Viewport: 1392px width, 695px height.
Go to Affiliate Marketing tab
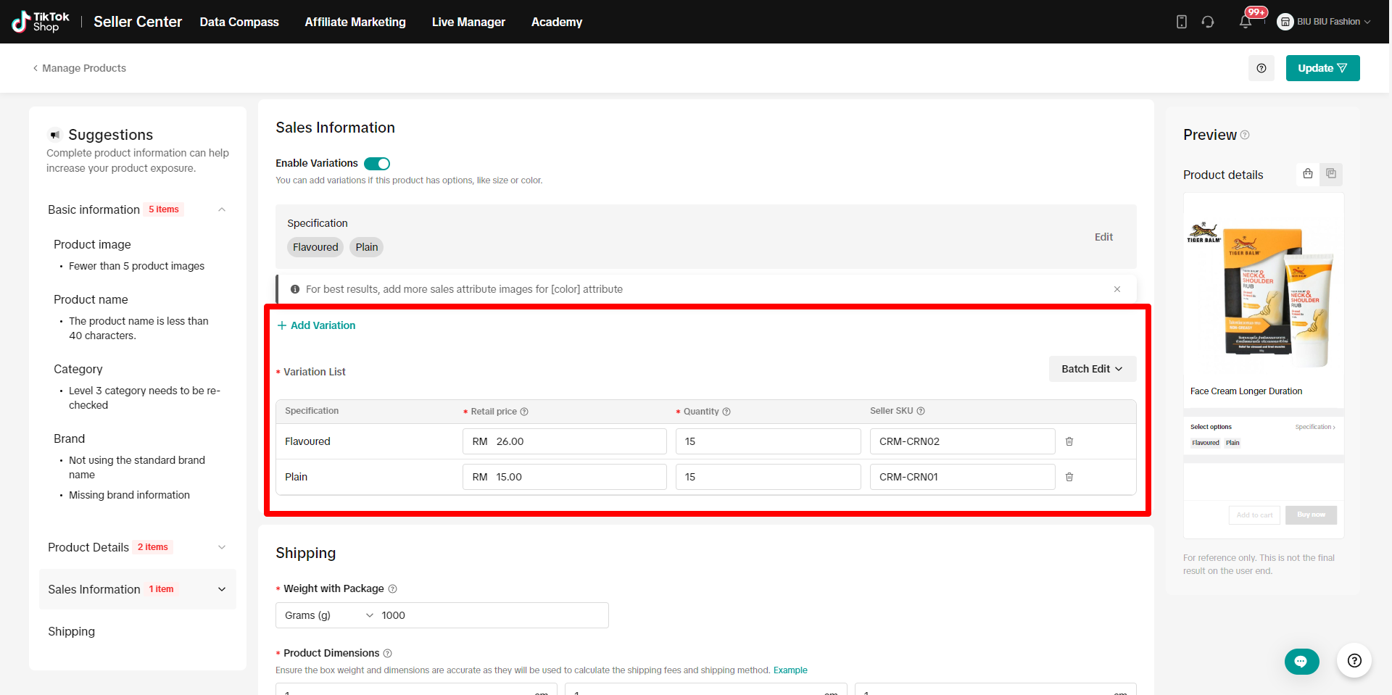pyautogui.click(x=355, y=22)
